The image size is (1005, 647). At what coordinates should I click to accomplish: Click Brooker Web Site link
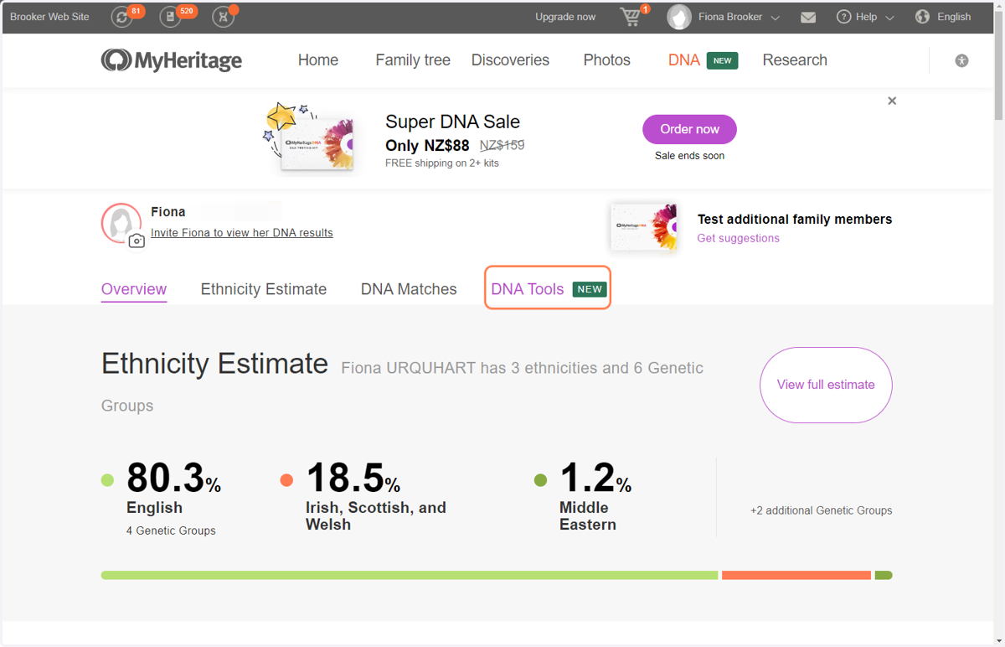coord(49,17)
